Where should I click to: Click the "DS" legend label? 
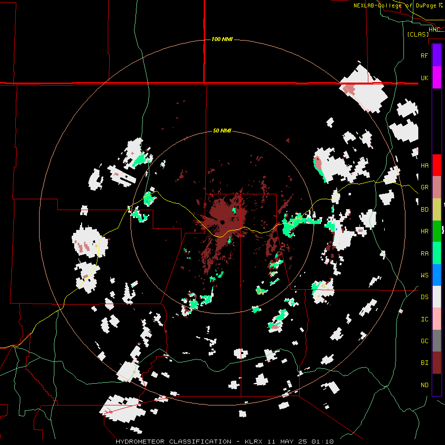(424, 297)
